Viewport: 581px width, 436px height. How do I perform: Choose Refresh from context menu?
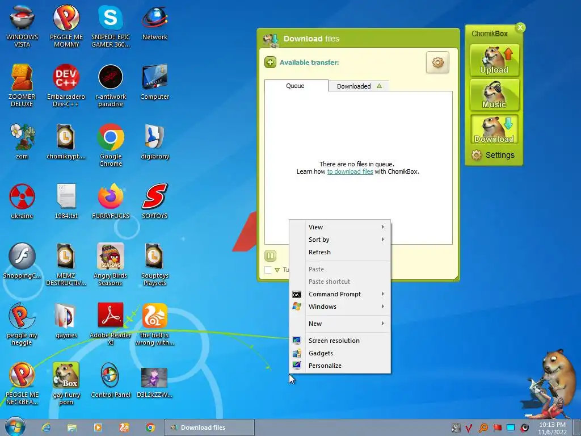click(x=340, y=252)
